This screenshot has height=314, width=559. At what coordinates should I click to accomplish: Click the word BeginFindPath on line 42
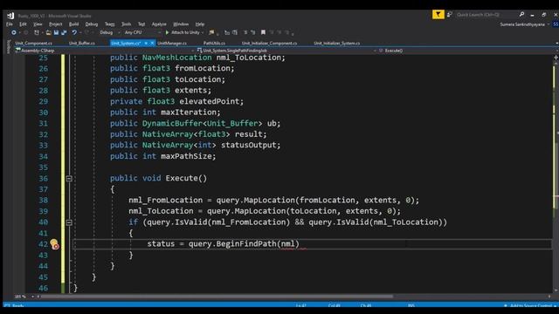click(246, 244)
